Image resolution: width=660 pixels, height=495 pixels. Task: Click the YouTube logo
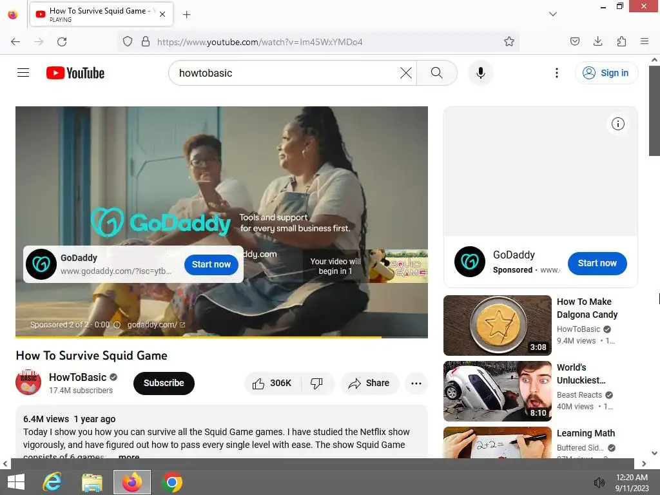coord(75,73)
